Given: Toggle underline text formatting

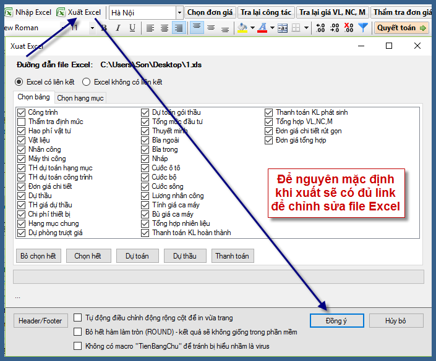Looking at the screenshot, I should [132, 28].
